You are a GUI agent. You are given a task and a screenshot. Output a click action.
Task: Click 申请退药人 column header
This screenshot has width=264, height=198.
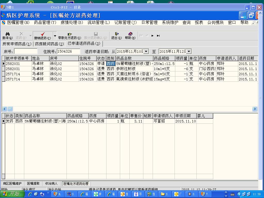pyautogui.click(x=227, y=59)
